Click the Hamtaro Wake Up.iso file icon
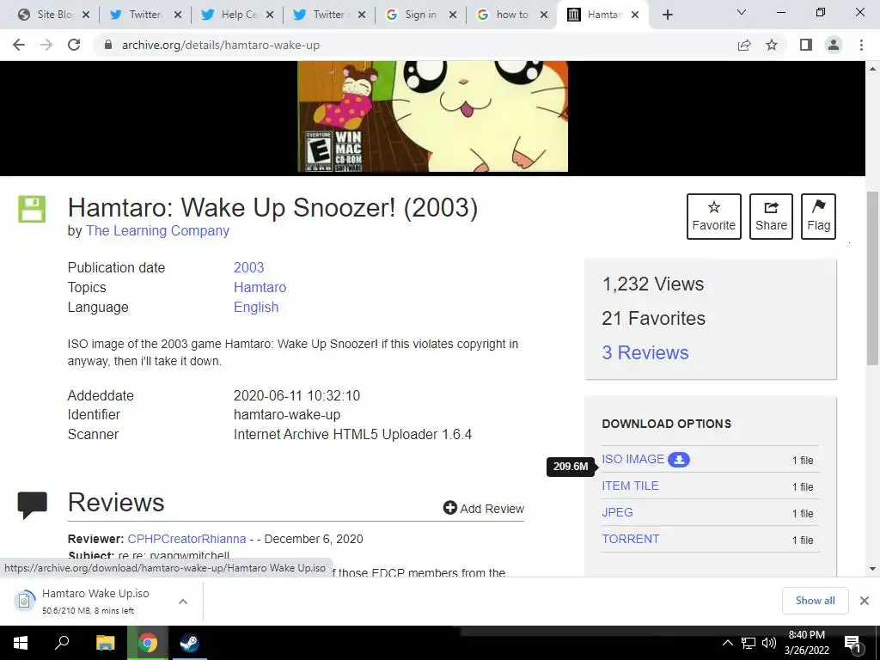Image resolution: width=880 pixels, height=660 pixels. click(24, 601)
